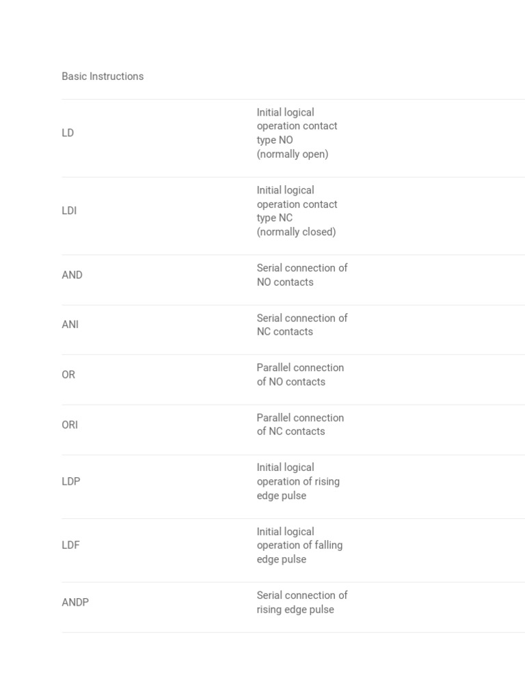Click the Basic Instructions heading
The height and width of the screenshot is (700, 525).
[x=103, y=77]
